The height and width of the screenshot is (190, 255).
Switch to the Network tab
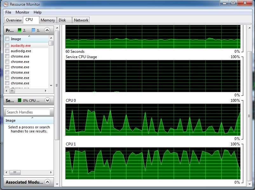(81, 20)
